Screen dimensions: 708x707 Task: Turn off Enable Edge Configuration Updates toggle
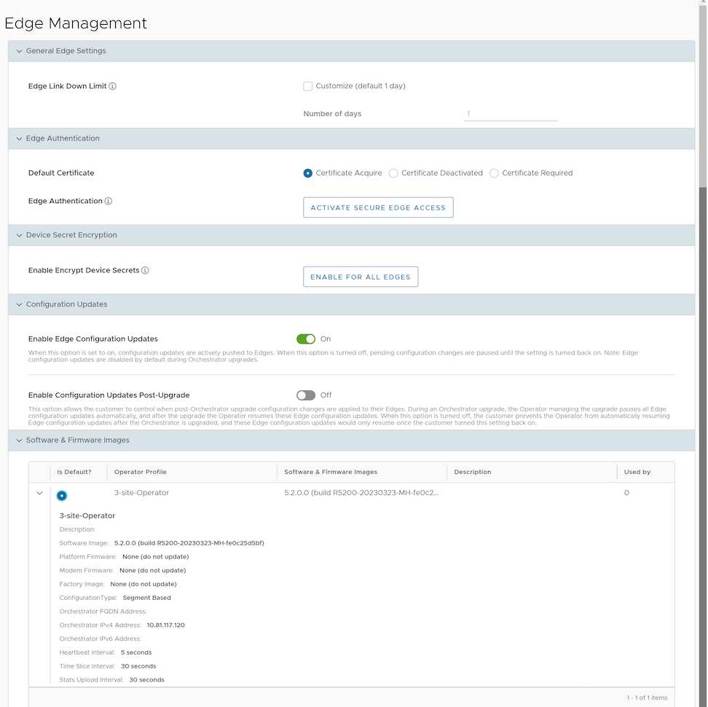pos(306,339)
